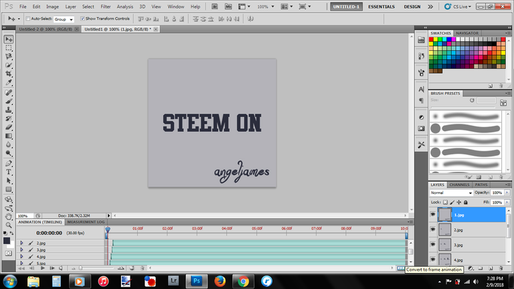
Task: Click the timeline current-time indicator
Action: (x=108, y=229)
